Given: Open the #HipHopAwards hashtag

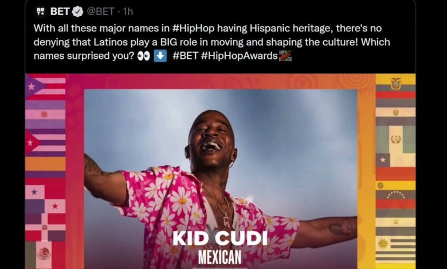Looking at the screenshot, I should (239, 56).
